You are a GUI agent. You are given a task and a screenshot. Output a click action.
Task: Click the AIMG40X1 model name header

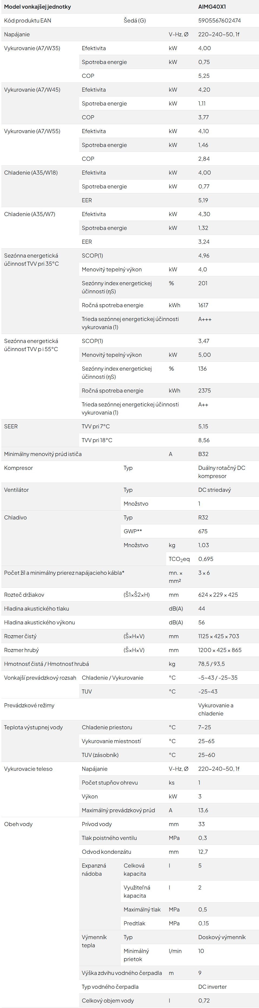tap(212, 7)
